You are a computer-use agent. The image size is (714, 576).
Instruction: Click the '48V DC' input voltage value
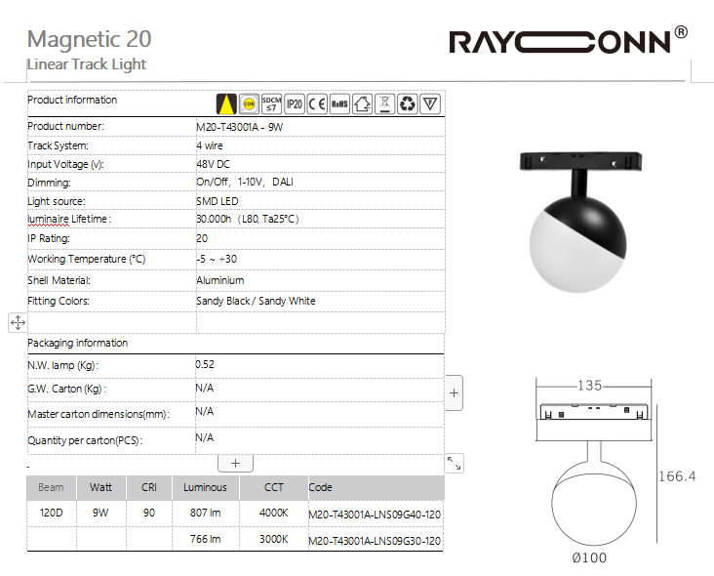pos(213,165)
